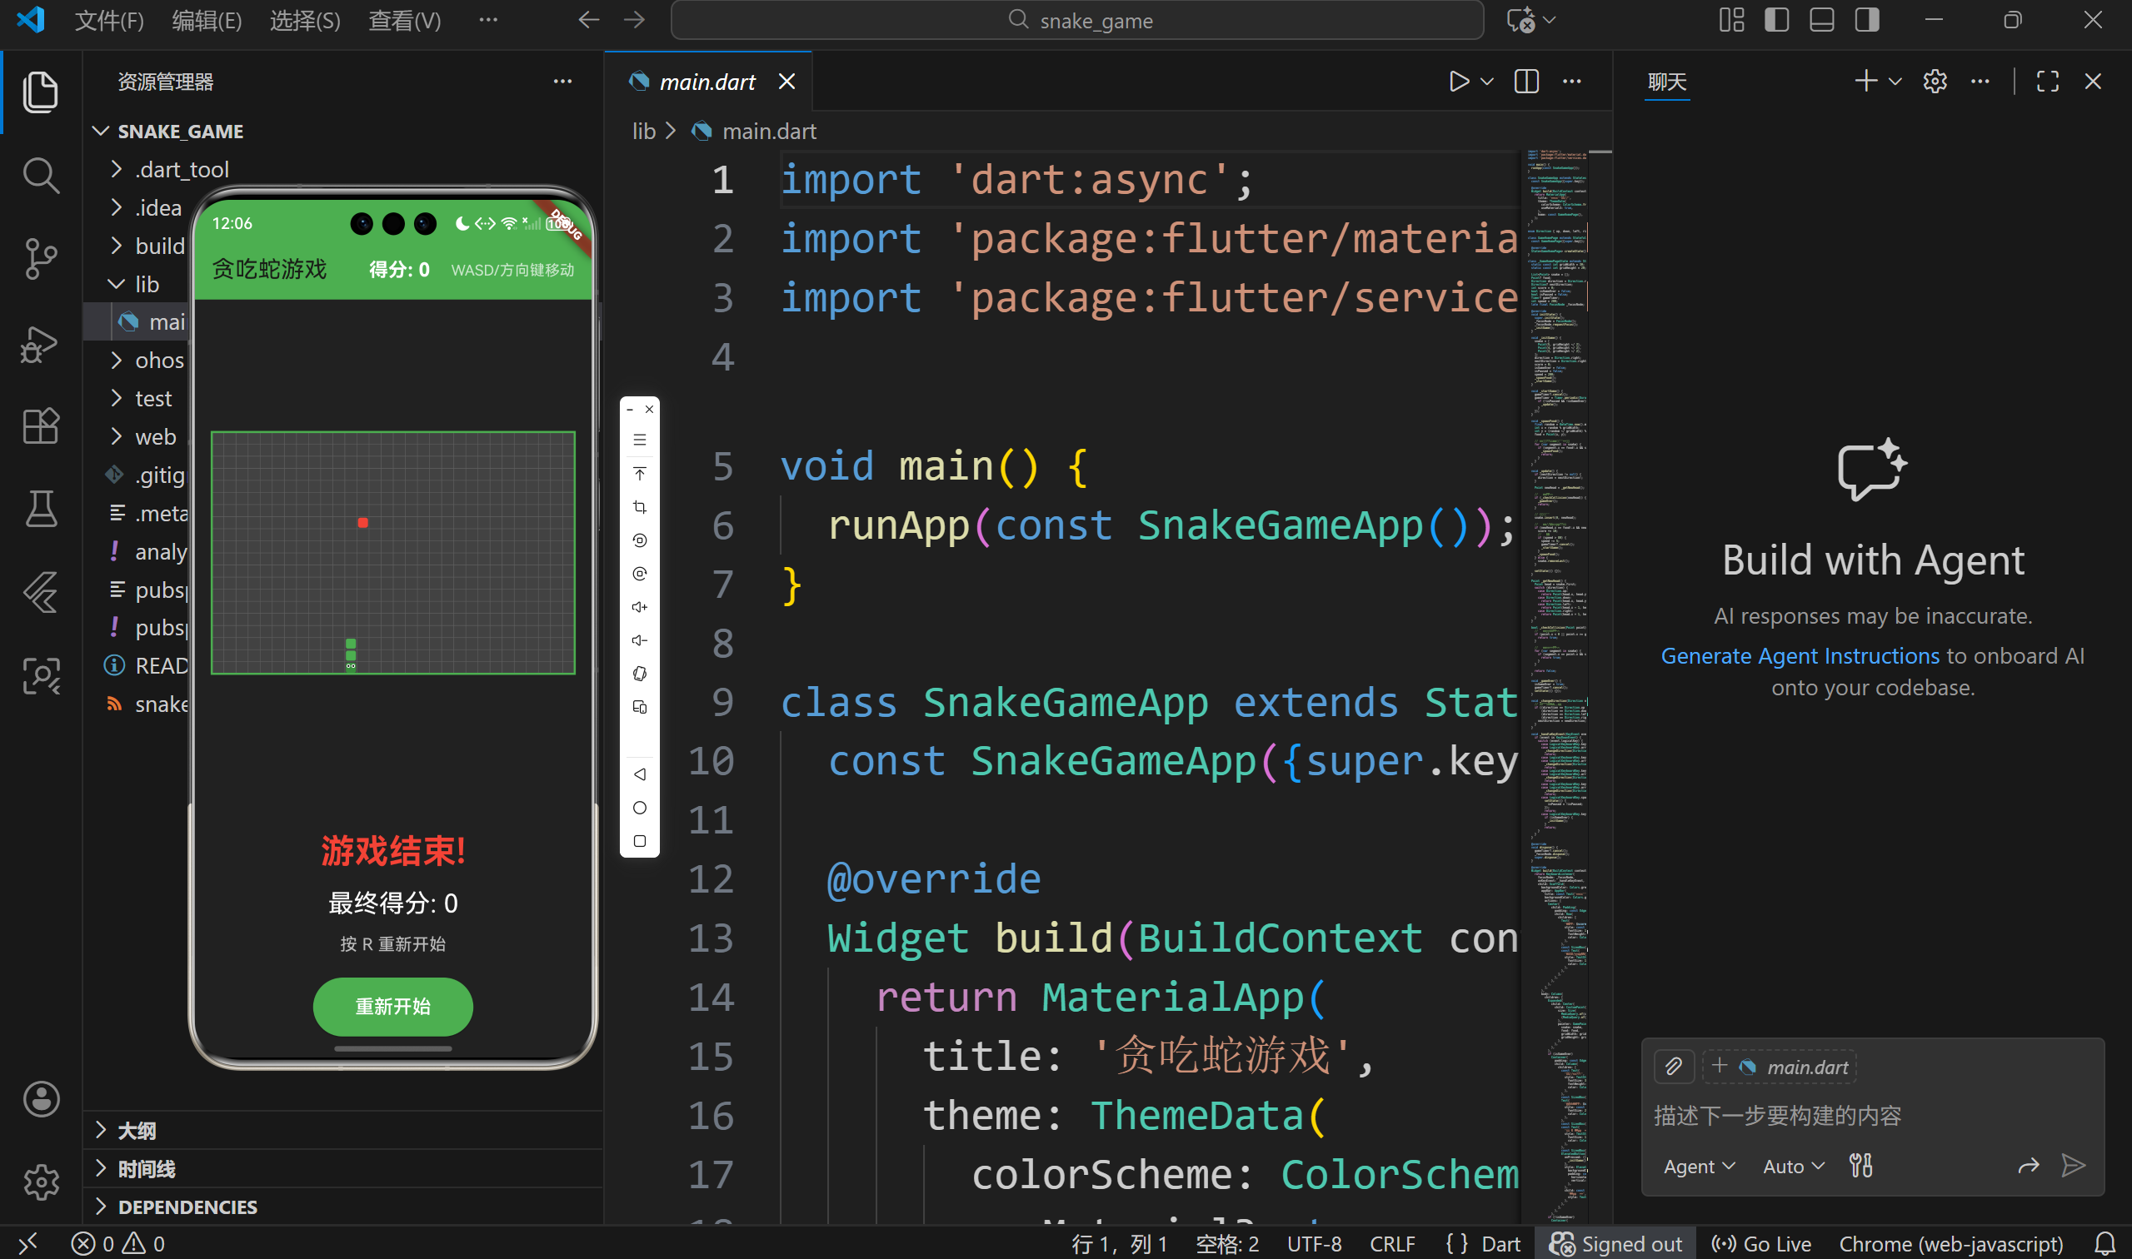Open the Auto model picker dropdown
The width and height of the screenshot is (2132, 1259).
tap(1793, 1167)
